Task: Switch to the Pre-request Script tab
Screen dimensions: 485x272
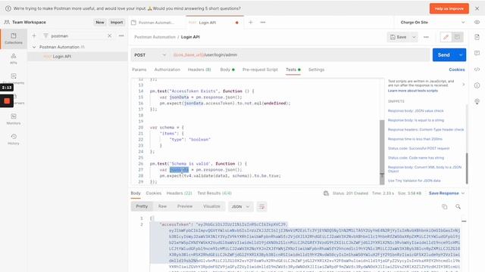Action: [x=260, y=70]
